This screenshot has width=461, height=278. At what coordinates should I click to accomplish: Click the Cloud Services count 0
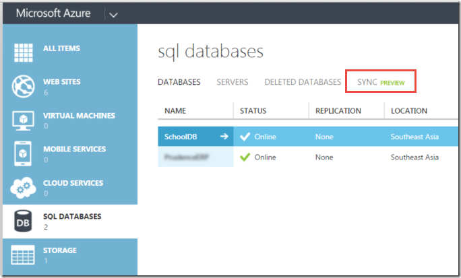(x=46, y=193)
